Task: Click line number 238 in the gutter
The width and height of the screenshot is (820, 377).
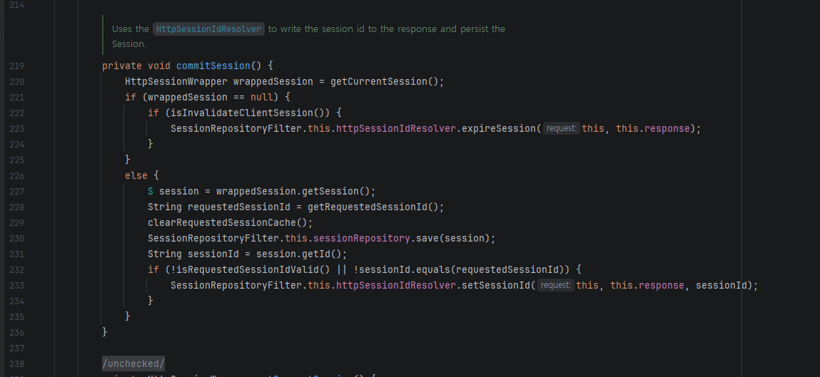Action: coord(16,363)
